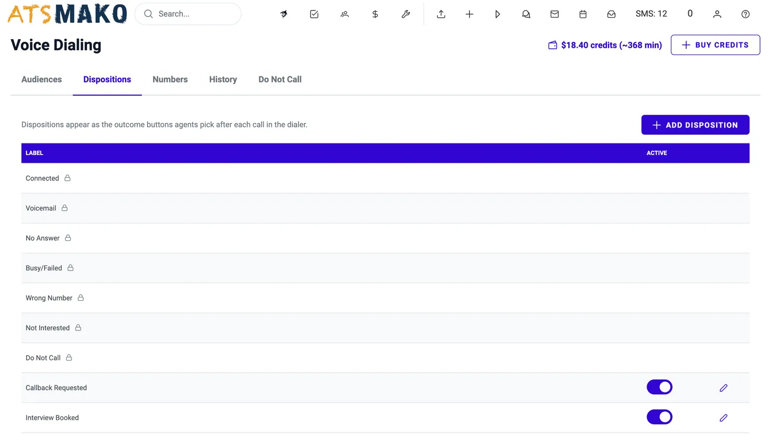Open the wrench tools icon
Viewport: 771px width, 442px height.
406,14
